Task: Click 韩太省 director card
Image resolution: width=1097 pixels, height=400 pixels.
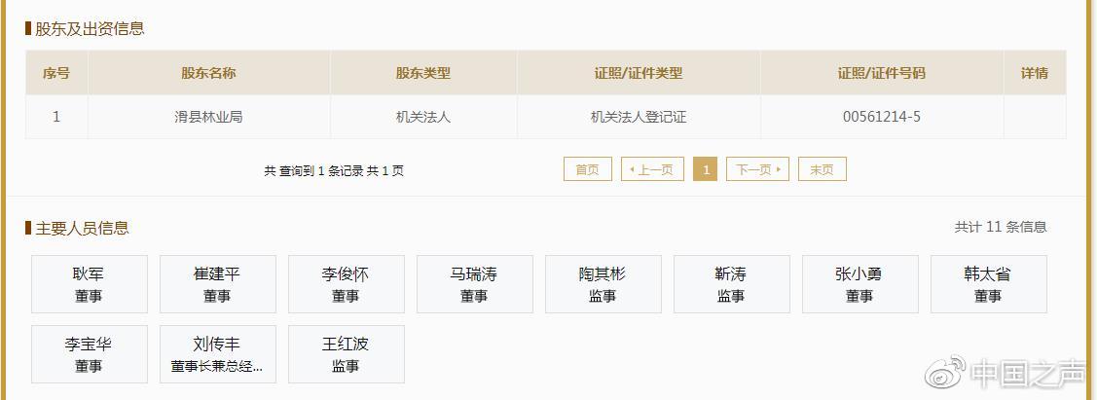Action: (989, 284)
